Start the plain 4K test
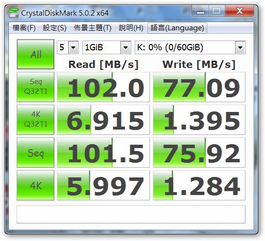Screen dimensions: 265x241 pos(35,185)
